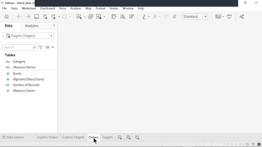This screenshot has height=147, width=262.
Task: Click the Share workbook icon
Action: tap(242, 16)
